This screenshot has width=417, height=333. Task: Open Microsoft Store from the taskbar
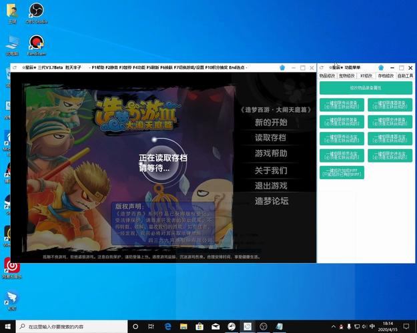pos(199,326)
